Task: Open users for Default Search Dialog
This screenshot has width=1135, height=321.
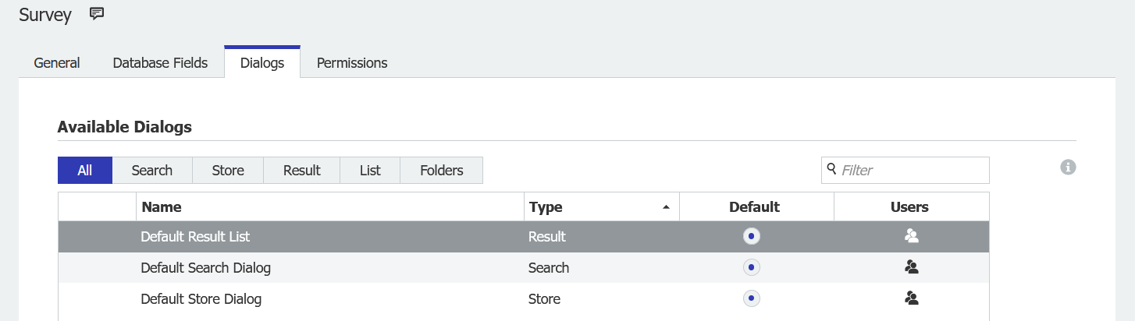Action: [911, 267]
